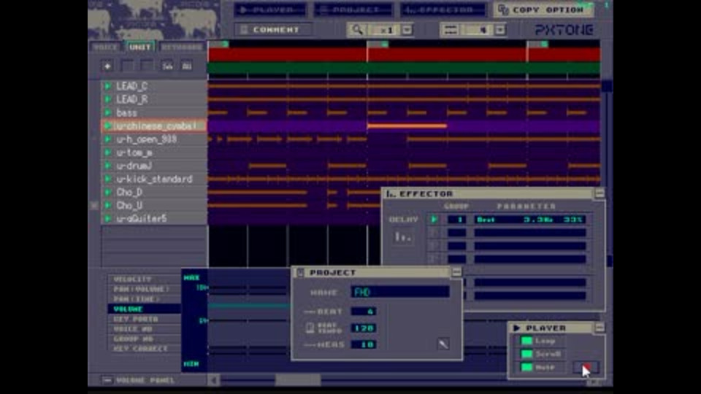Click the record/stop button in Player panel
The width and height of the screenshot is (701, 394).
pos(586,367)
